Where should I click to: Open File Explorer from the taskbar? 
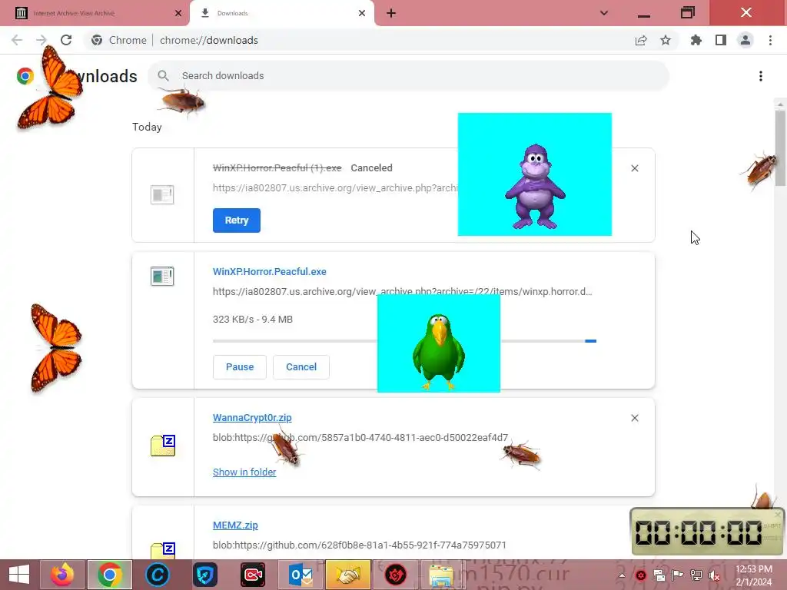coord(442,575)
